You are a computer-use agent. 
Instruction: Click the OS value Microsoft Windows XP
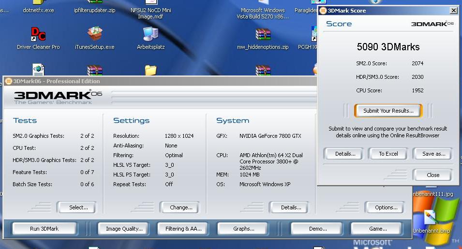(x=265, y=184)
